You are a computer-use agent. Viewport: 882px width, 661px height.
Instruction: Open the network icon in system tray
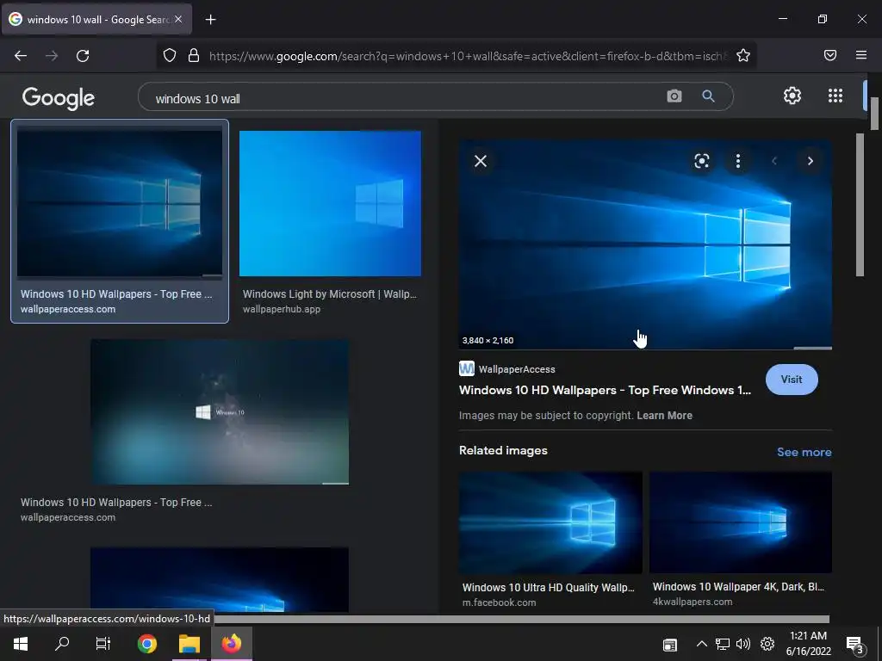(x=723, y=644)
